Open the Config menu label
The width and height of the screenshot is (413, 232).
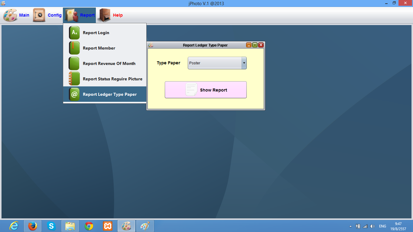[x=55, y=15]
